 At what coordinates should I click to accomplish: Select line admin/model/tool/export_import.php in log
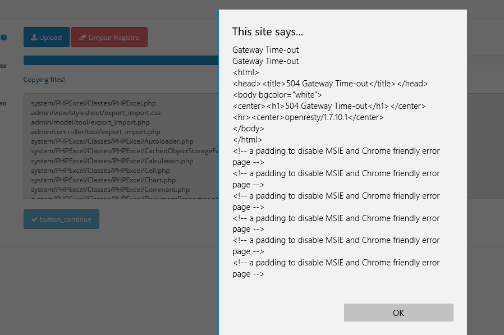point(90,122)
